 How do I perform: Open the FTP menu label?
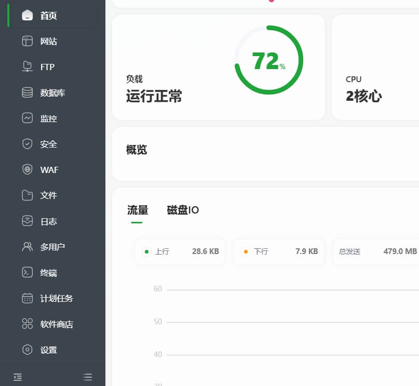48,67
